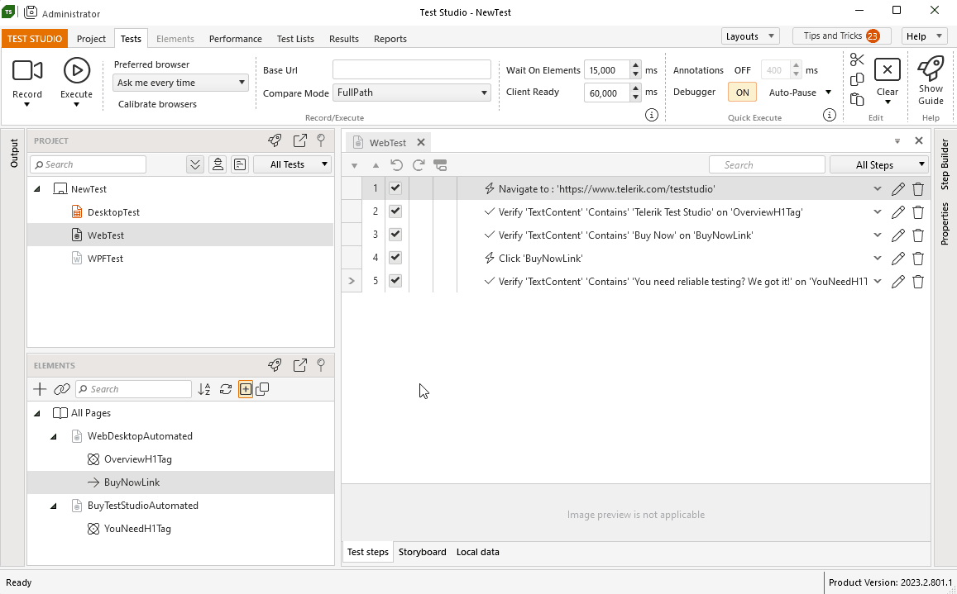Click the link chain icon in Elements toolbar

point(62,389)
